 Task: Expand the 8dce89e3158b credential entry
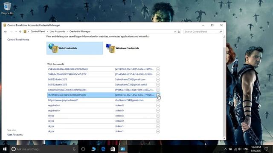tap(158, 90)
